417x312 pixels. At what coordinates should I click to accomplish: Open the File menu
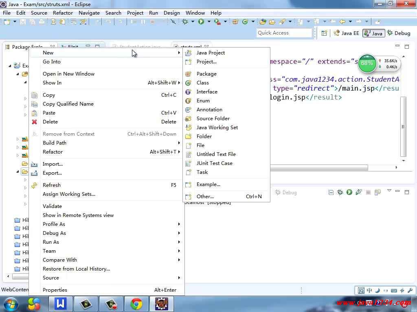click(x=7, y=13)
